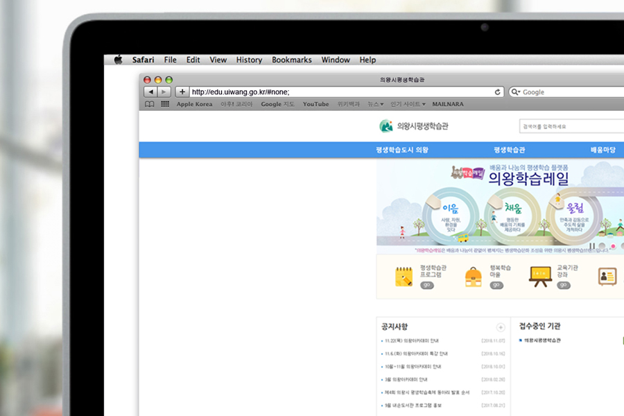Open the Reading List book icon
This screenshot has width=624, height=416.
(x=149, y=104)
